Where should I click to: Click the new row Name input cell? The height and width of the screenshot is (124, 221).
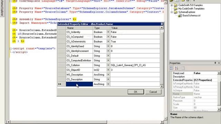[79, 84]
